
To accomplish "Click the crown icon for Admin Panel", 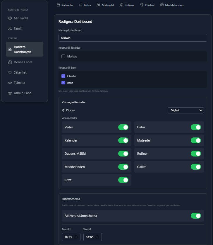I will coord(10,93).
